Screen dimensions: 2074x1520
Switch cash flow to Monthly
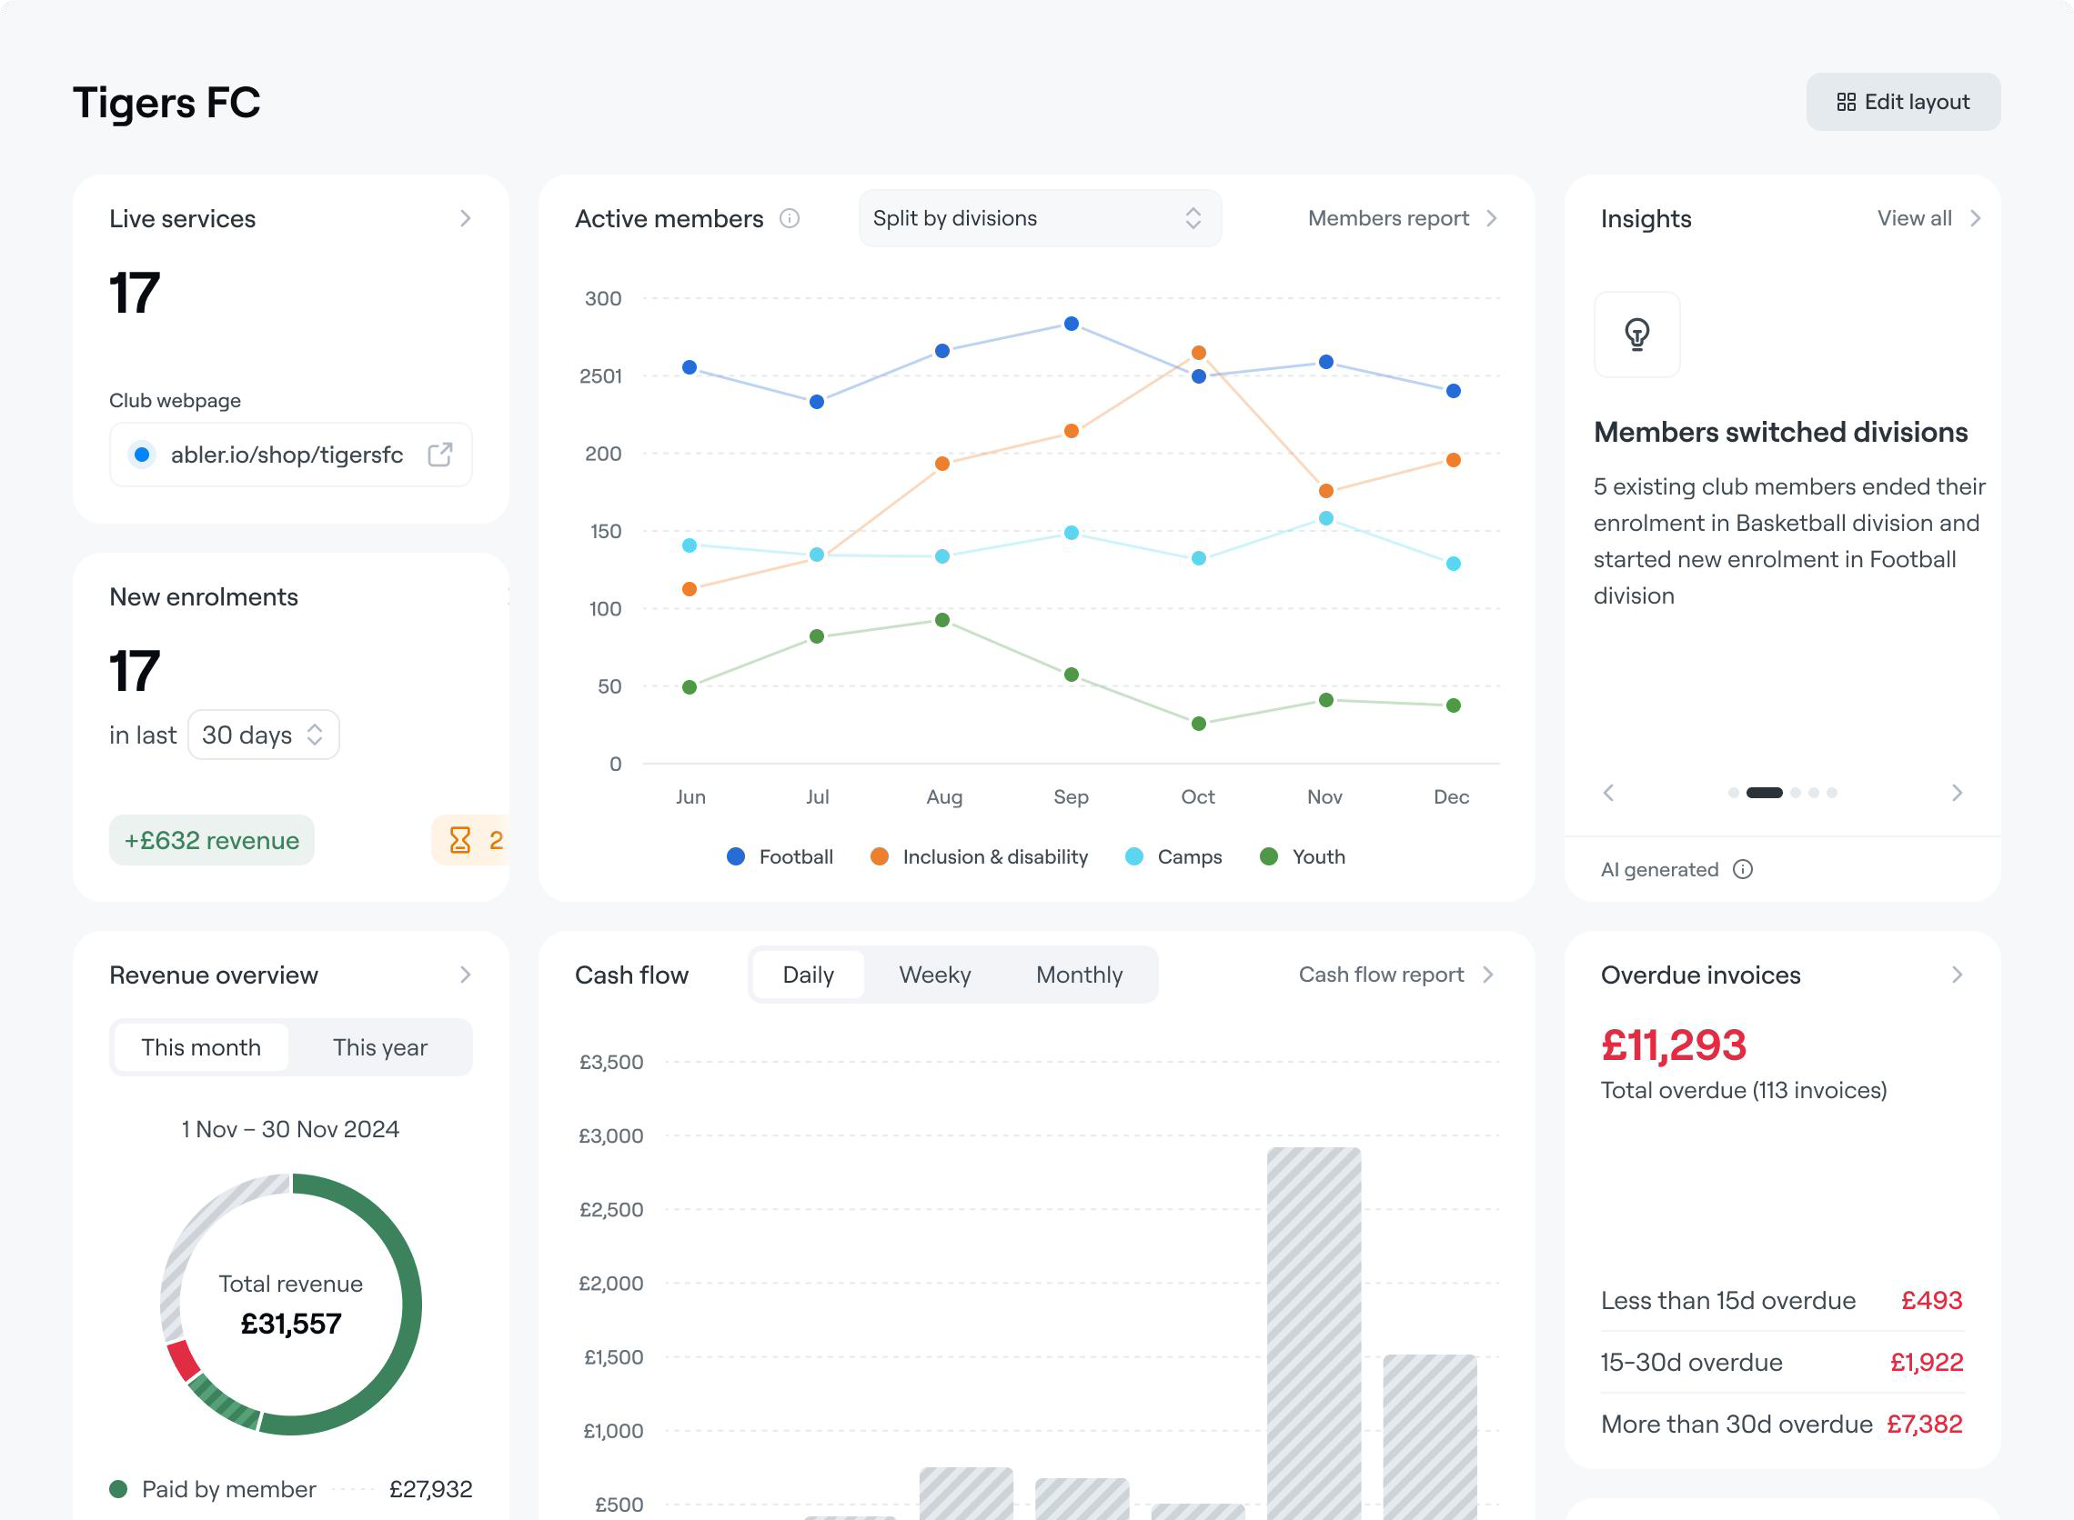pos(1079,975)
